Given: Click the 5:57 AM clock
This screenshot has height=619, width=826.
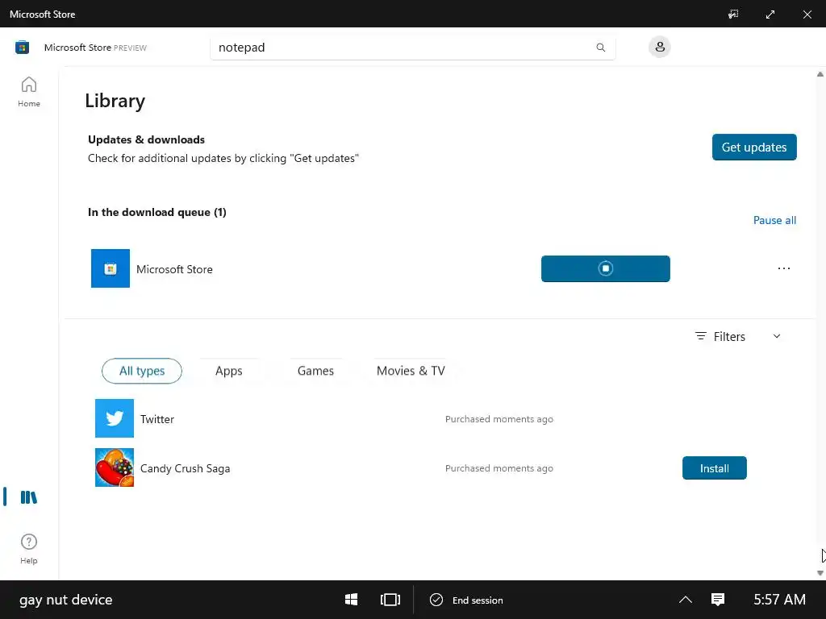Looking at the screenshot, I should point(779,600).
